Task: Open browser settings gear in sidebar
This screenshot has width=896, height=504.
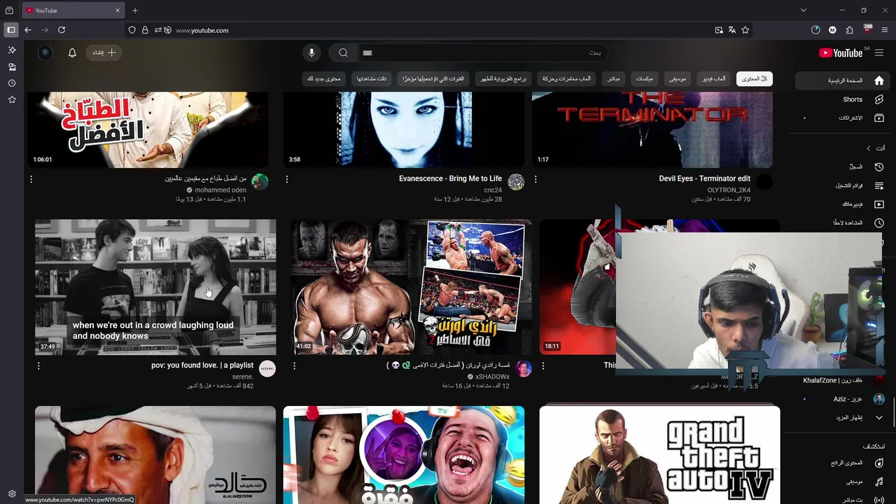Action: click(12, 493)
